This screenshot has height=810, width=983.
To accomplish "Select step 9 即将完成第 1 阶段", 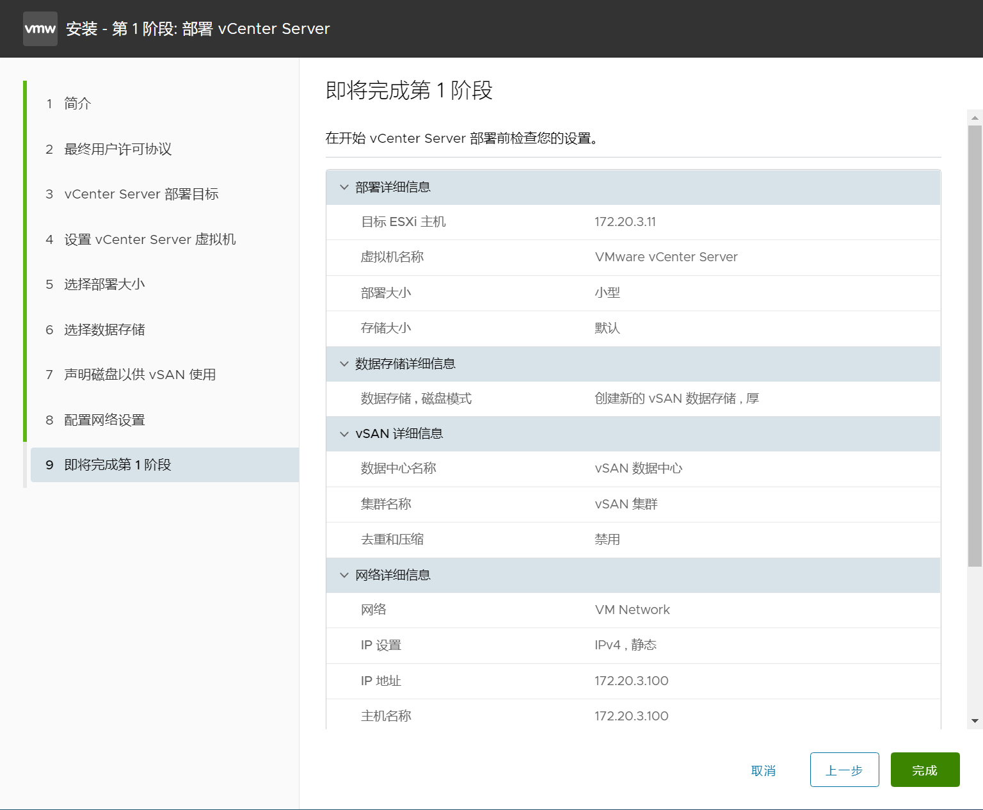I will point(164,465).
